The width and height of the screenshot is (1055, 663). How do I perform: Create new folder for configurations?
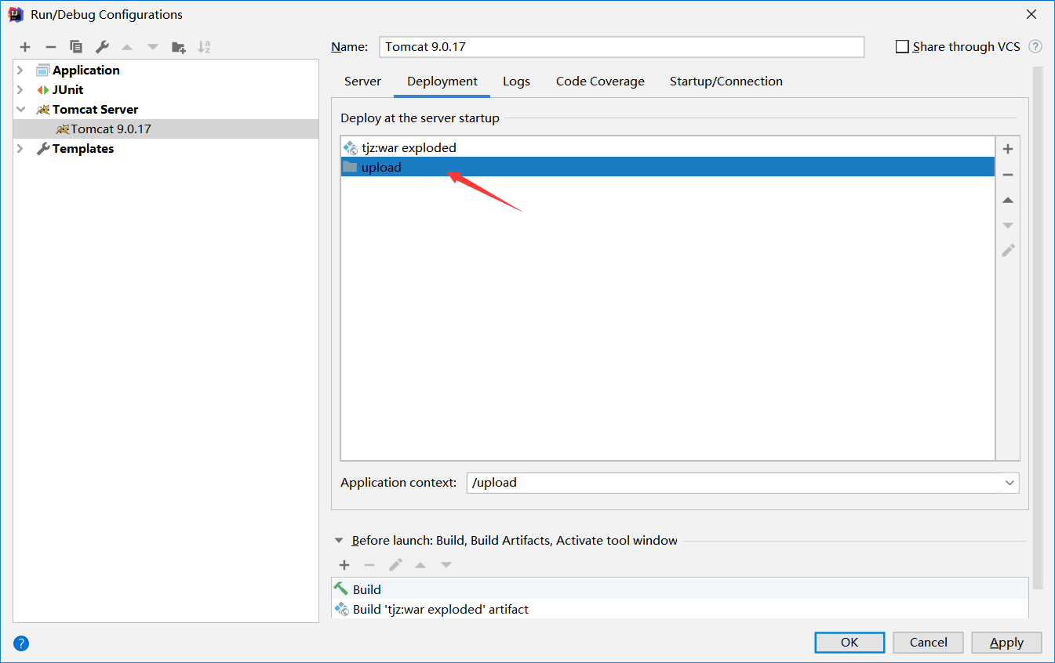pyautogui.click(x=179, y=47)
